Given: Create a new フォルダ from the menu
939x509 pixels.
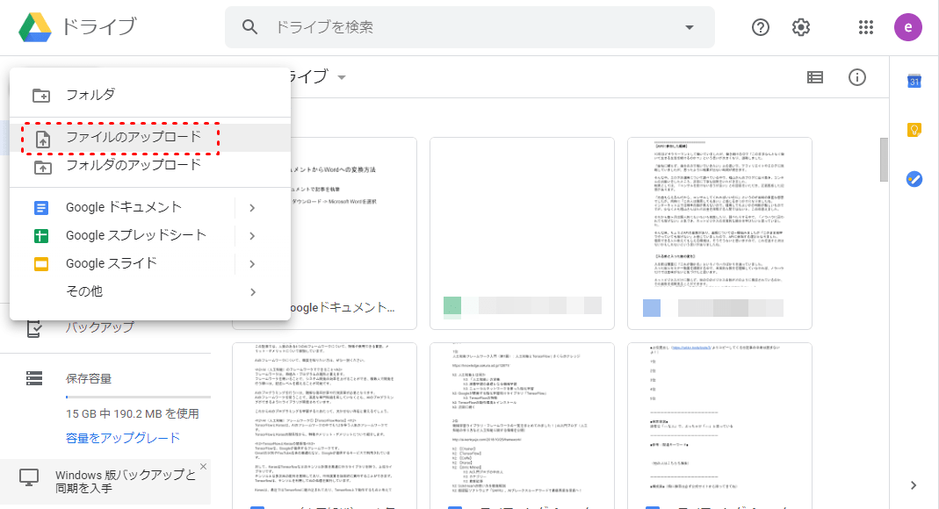Looking at the screenshot, I should coord(90,95).
